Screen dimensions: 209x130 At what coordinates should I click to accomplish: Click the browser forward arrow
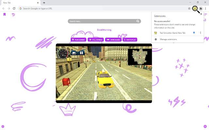[x=9, y=8]
